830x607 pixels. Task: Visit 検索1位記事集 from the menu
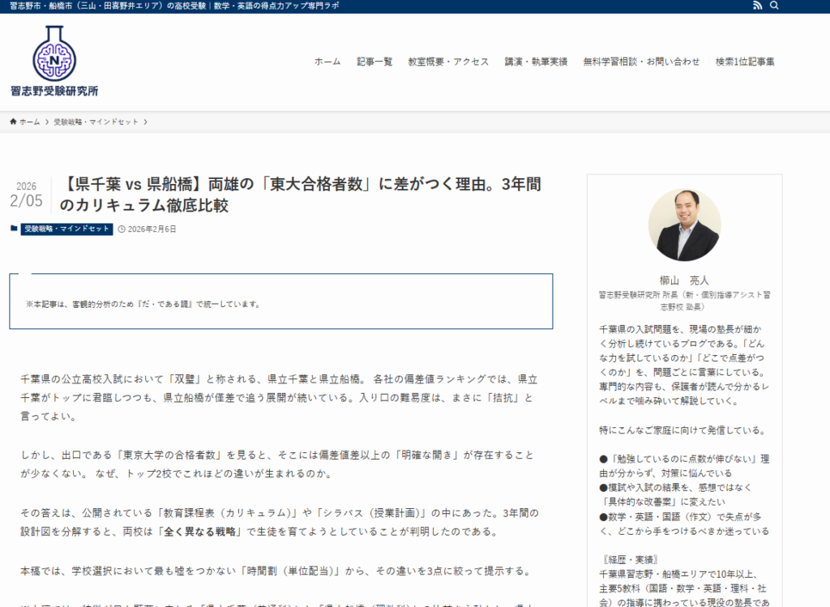(x=745, y=62)
